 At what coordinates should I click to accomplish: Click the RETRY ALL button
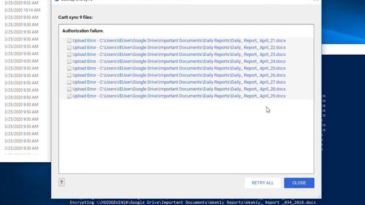pos(262,183)
